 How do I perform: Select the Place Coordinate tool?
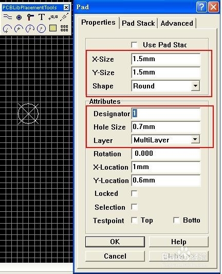pyautogui.click(x=53, y=17)
